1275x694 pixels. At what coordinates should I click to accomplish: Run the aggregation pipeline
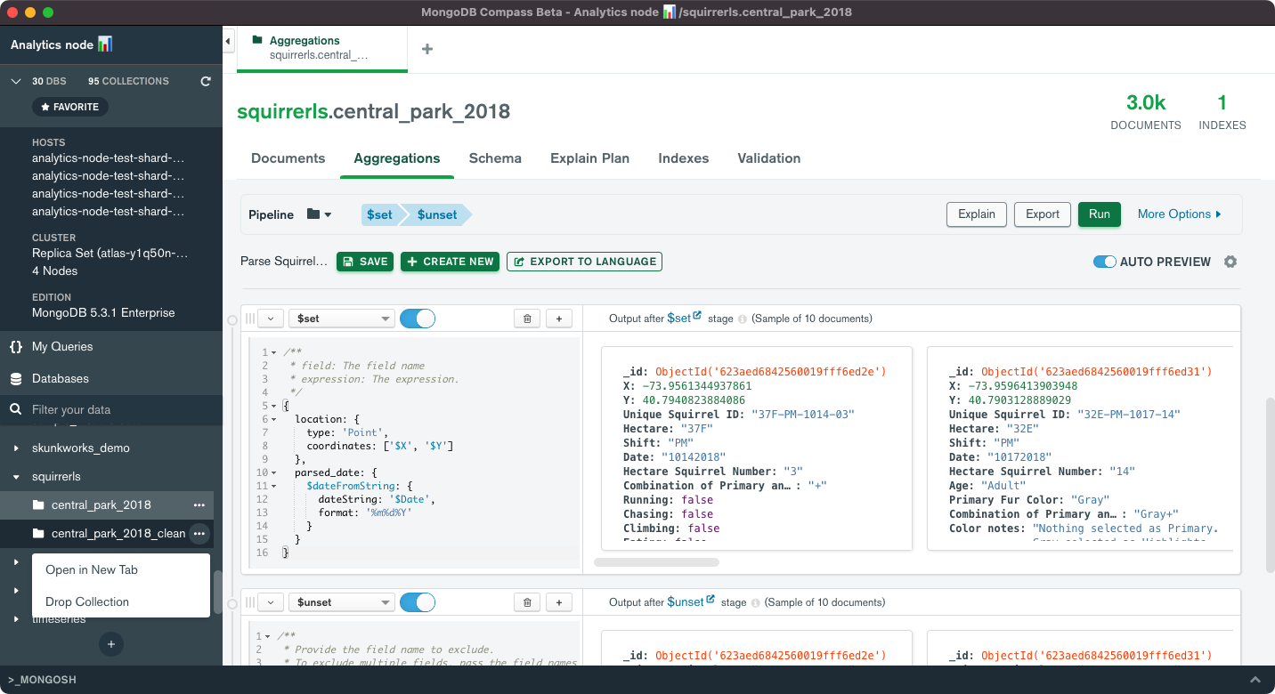point(1099,214)
